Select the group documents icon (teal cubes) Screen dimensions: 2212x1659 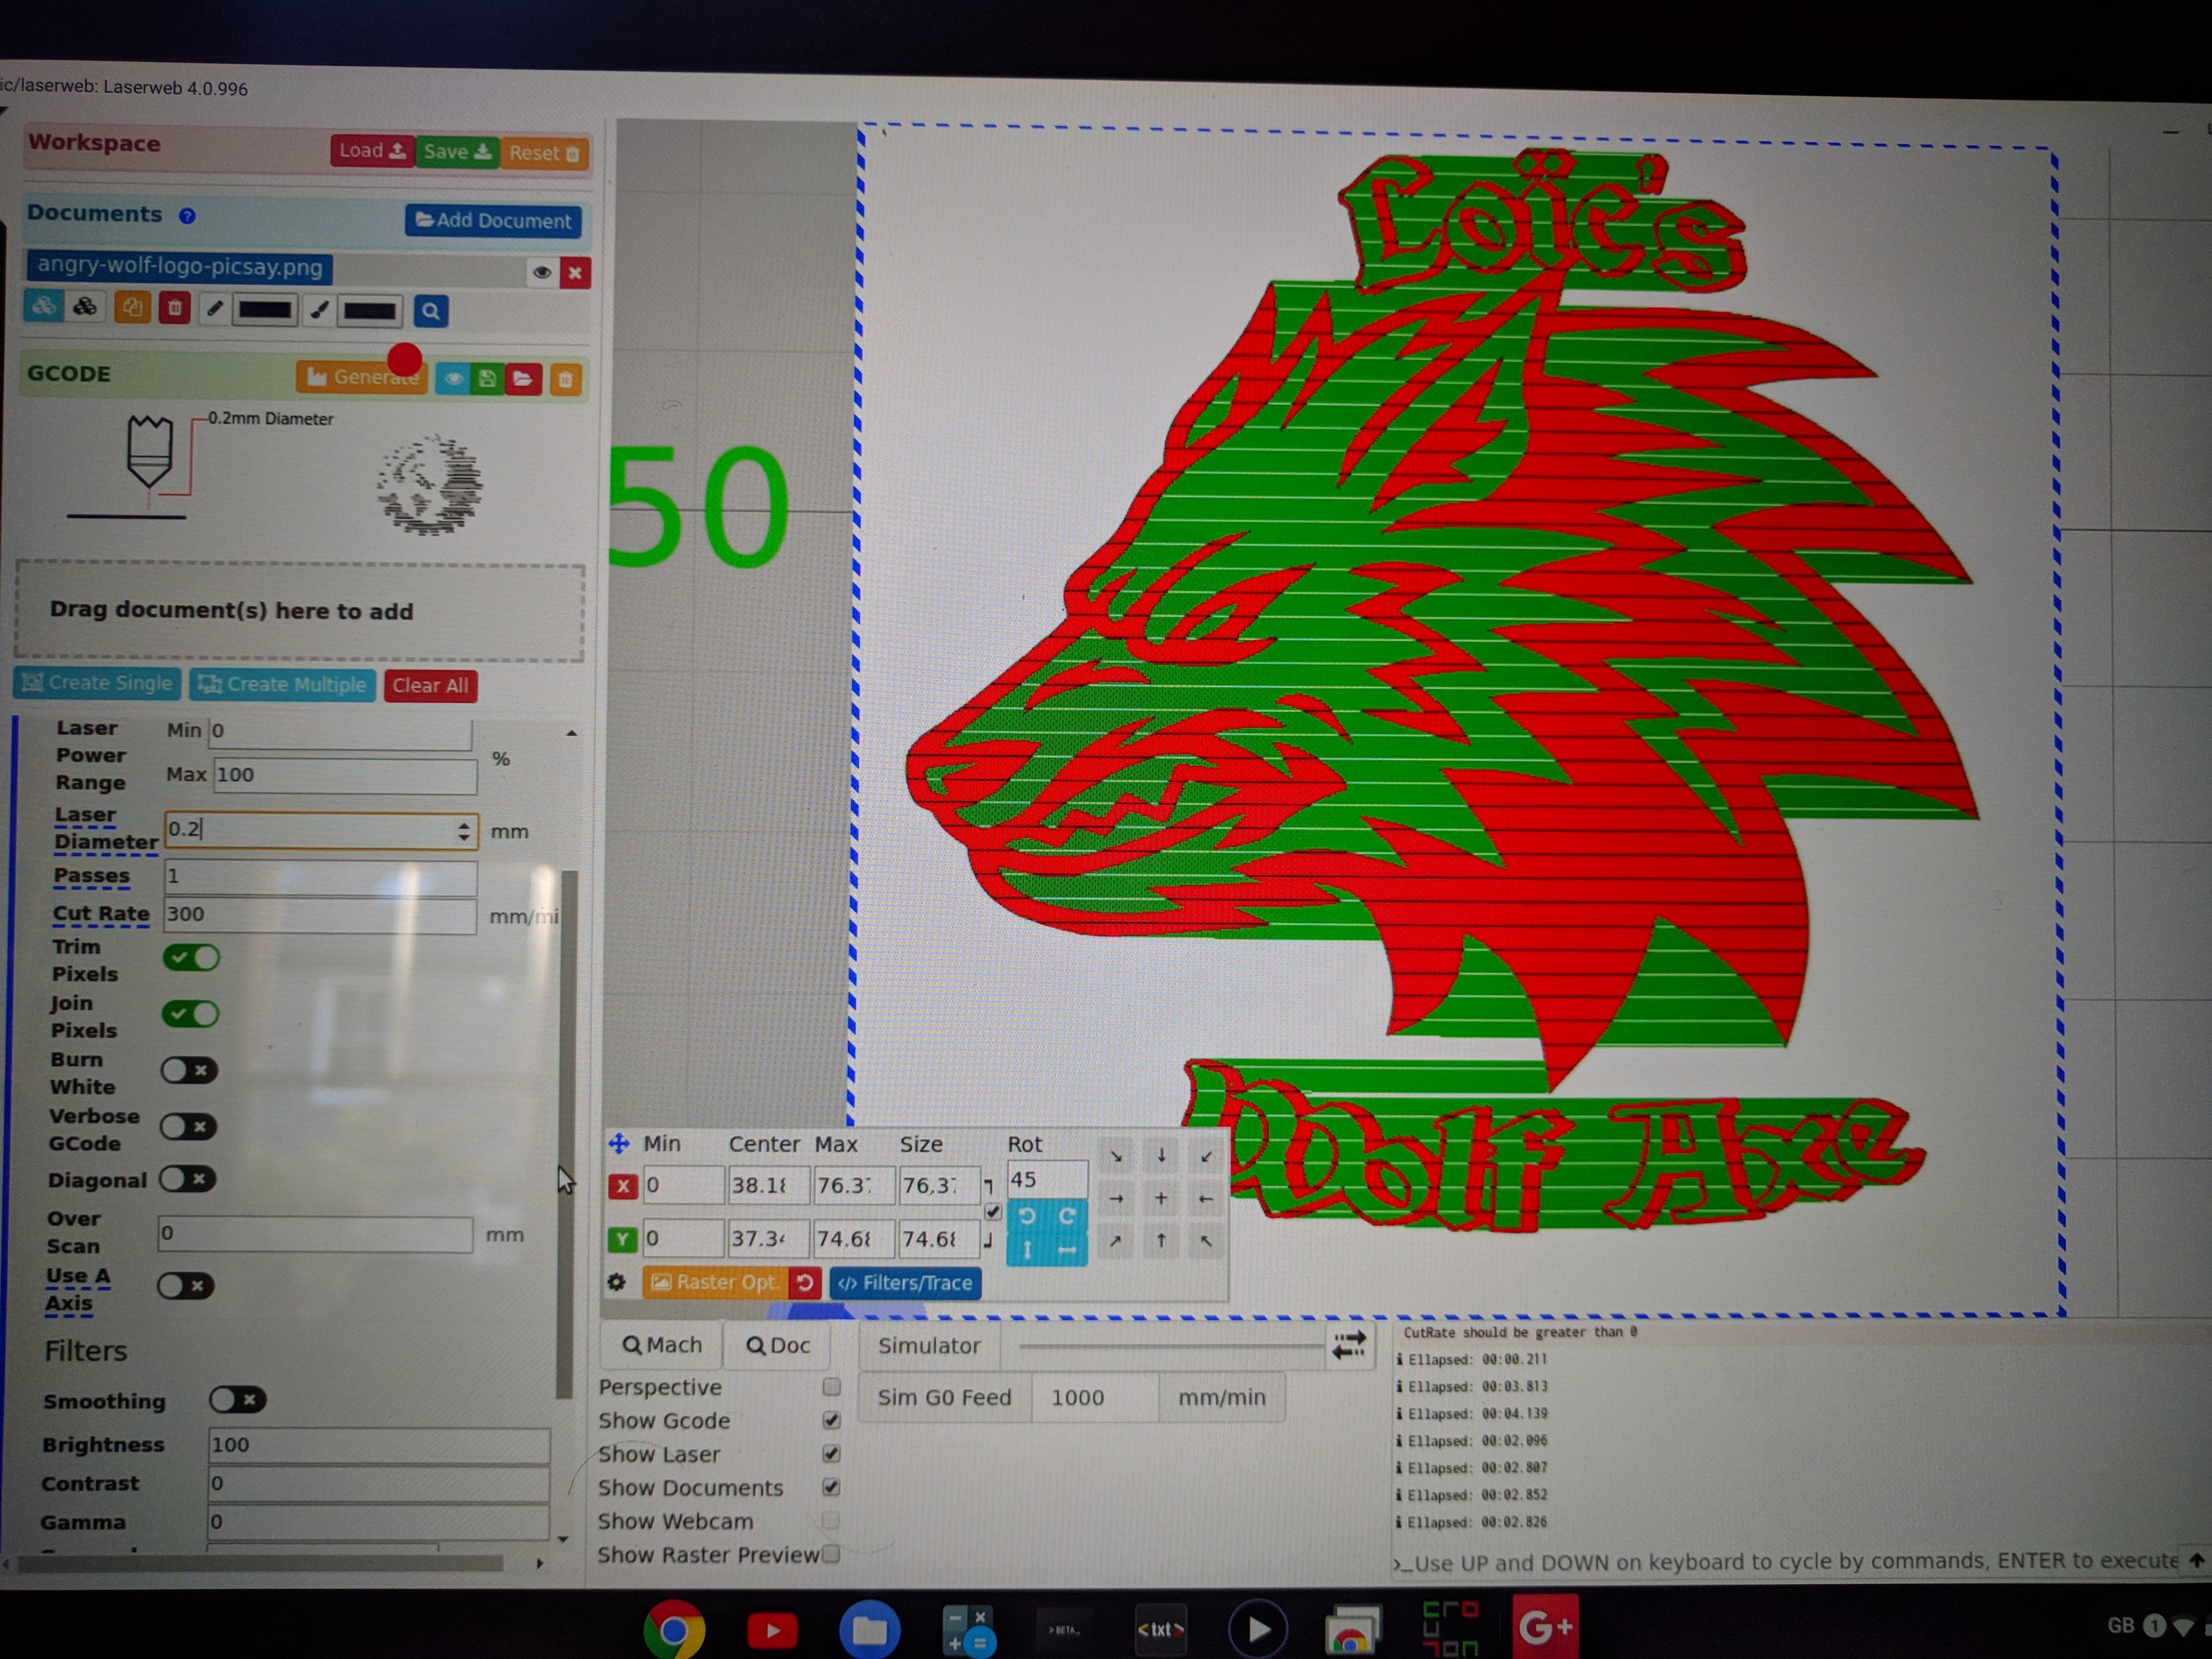(x=43, y=307)
